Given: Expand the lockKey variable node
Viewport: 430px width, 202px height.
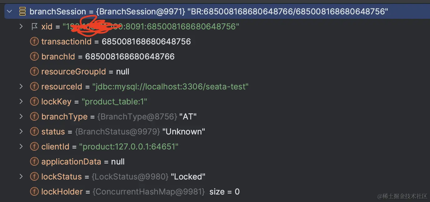Looking at the screenshot, I should point(21,101).
